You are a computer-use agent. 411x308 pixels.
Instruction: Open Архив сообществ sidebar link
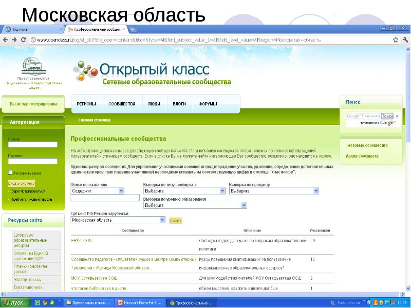coord(362,156)
